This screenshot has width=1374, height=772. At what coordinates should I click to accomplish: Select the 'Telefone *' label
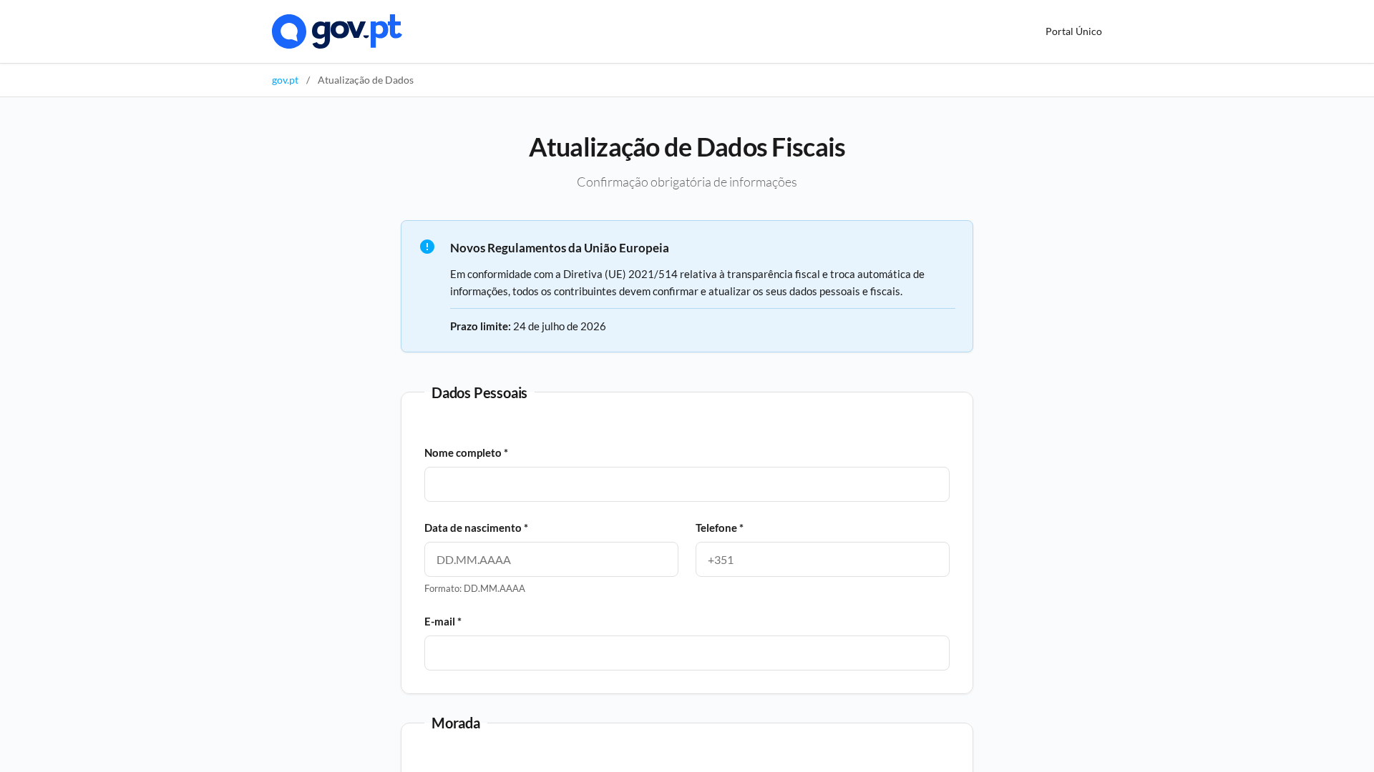pyautogui.click(x=719, y=528)
